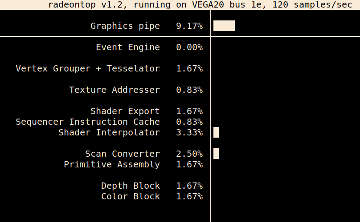The image size is (360, 222).
Task: Click the Shader Export label
Action: point(125,111)
